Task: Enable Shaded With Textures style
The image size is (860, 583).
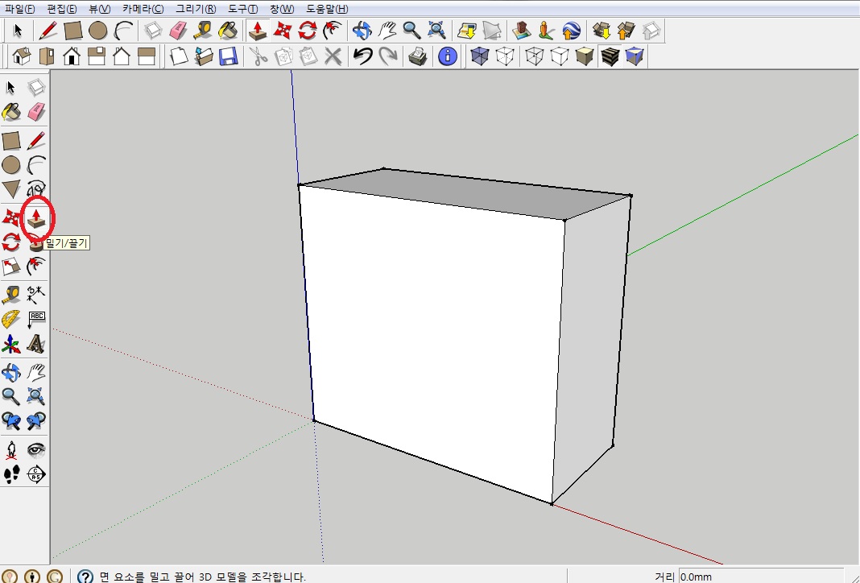Action: point(610,56)
